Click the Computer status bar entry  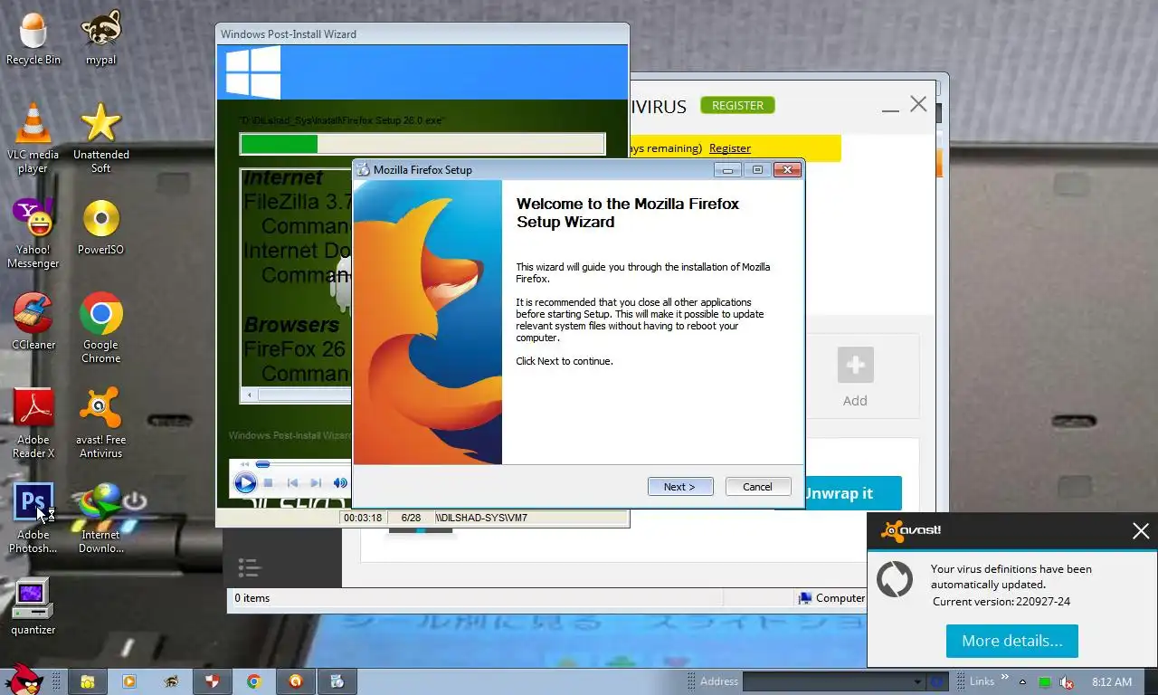click(x=831, y=598)
